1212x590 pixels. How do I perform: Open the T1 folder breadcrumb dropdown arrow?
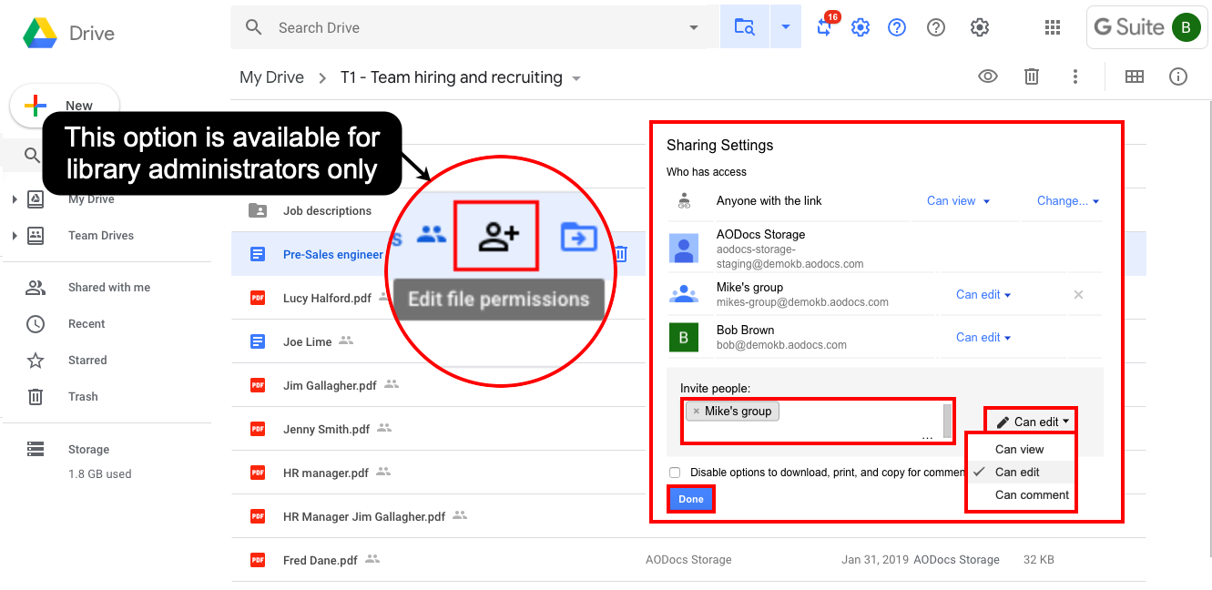tap(576, 78)
